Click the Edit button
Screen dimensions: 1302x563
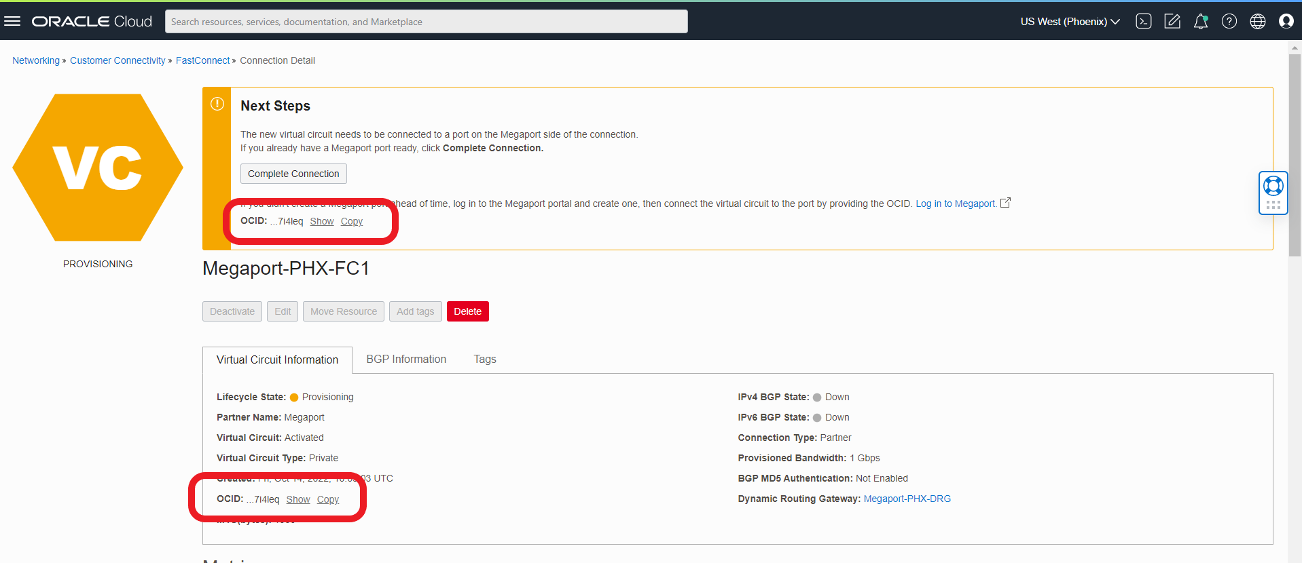point(283,311)
